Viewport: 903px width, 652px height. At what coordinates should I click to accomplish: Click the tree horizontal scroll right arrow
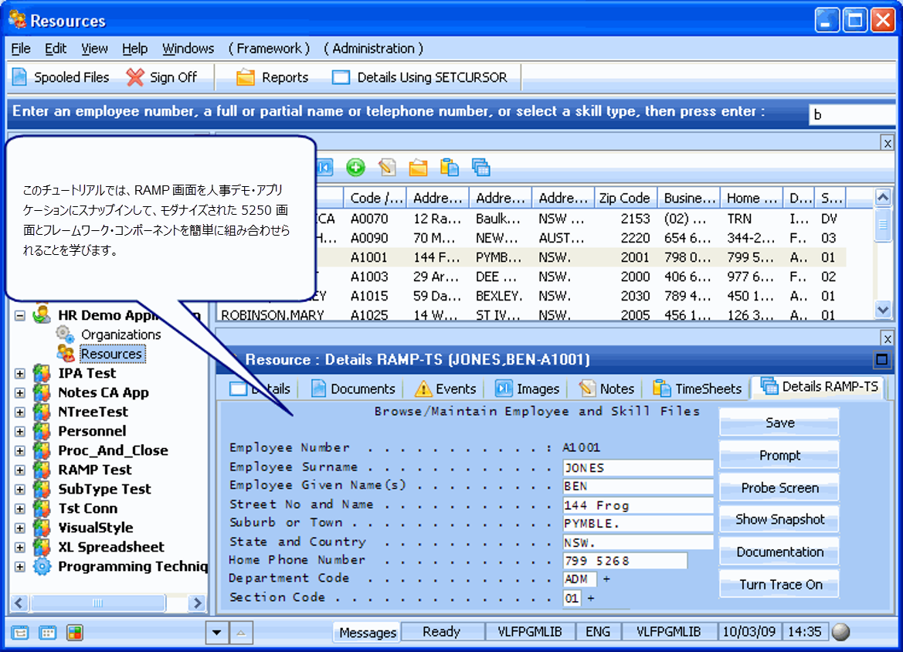[197, 603]
